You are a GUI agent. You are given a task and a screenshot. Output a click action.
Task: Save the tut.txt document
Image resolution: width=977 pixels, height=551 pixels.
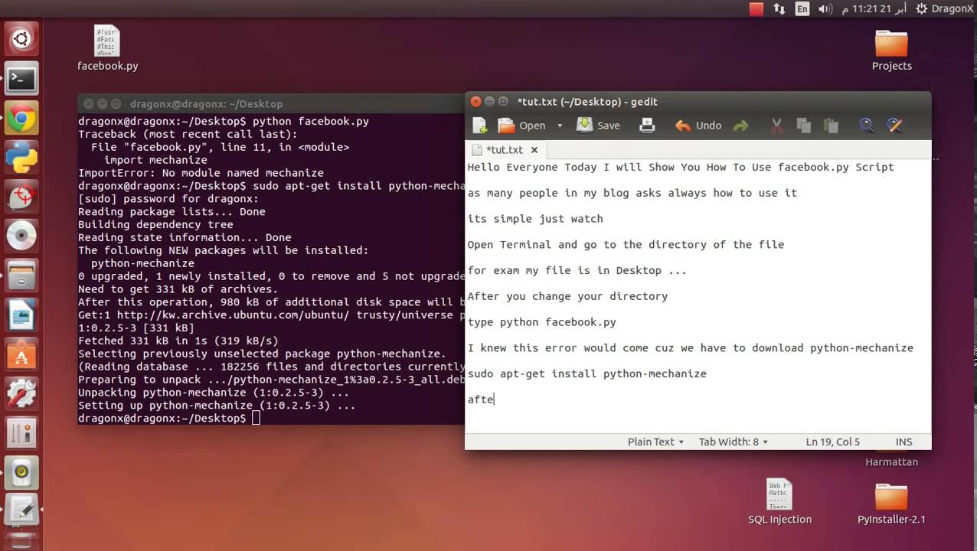click(598, 126)
